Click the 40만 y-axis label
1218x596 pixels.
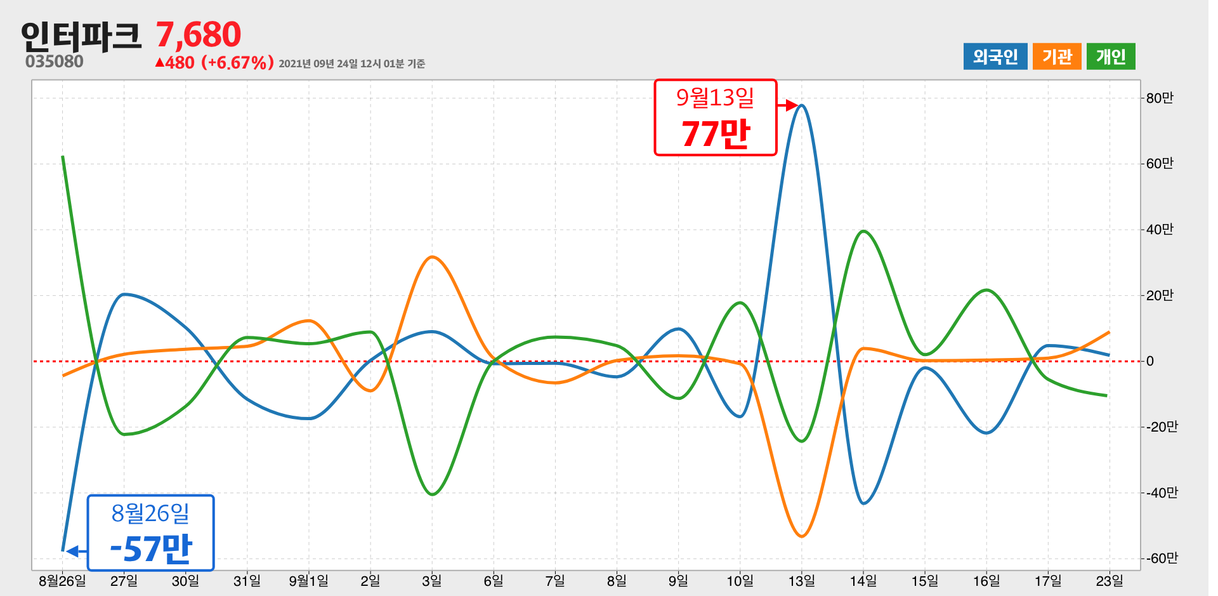pyautogui.click(x=1160, y=230)
